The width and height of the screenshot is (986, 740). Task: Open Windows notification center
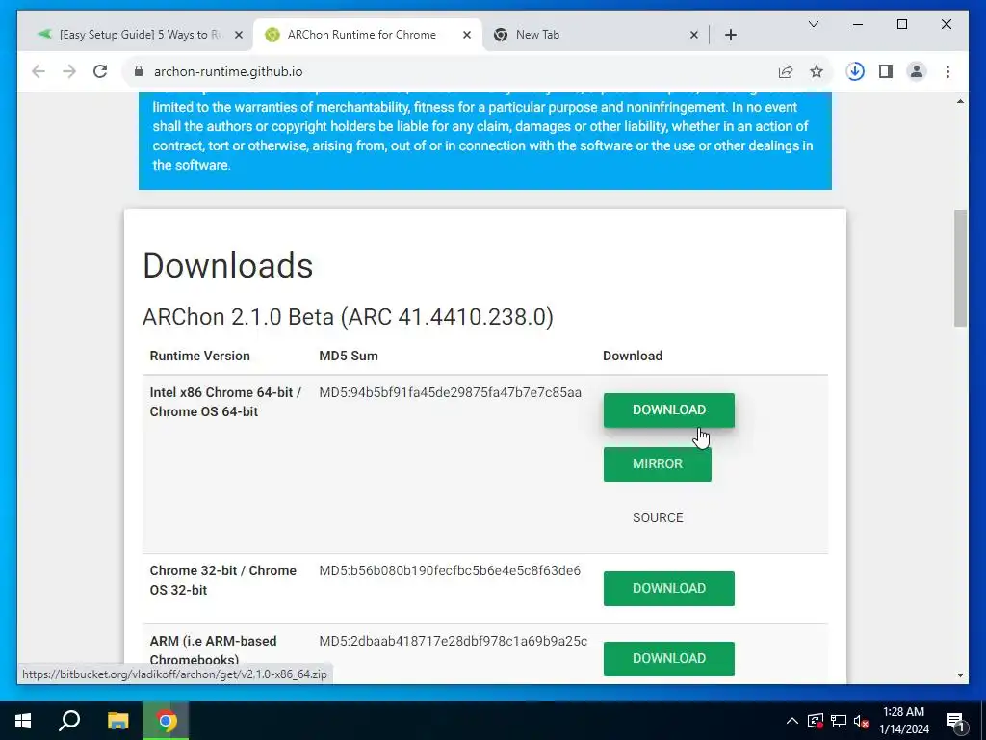click(x=955, y=722)
